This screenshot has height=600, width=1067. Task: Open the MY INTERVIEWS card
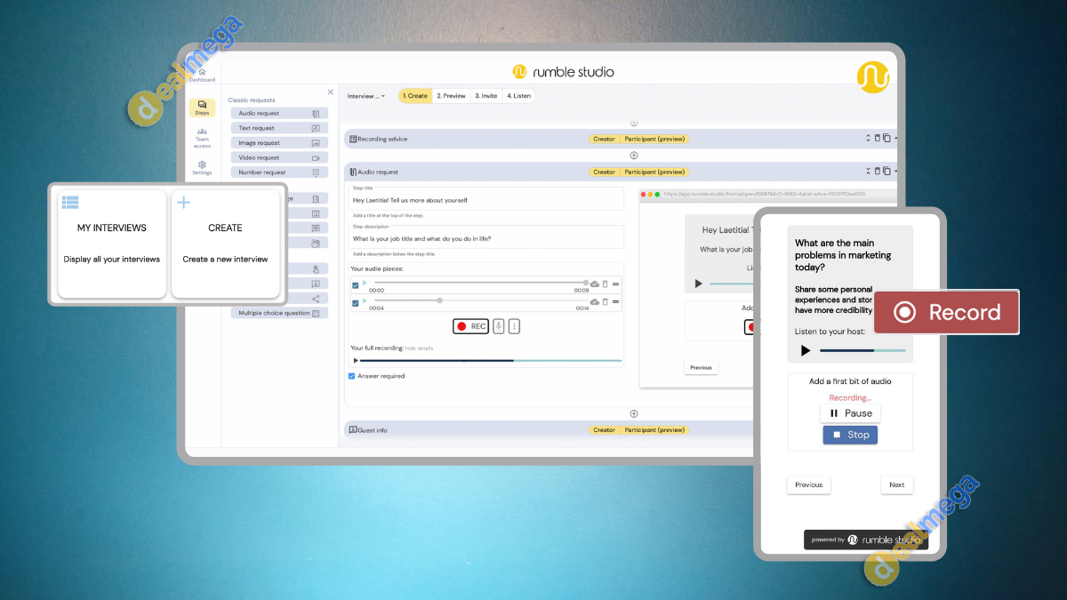[x=112, y=244]
